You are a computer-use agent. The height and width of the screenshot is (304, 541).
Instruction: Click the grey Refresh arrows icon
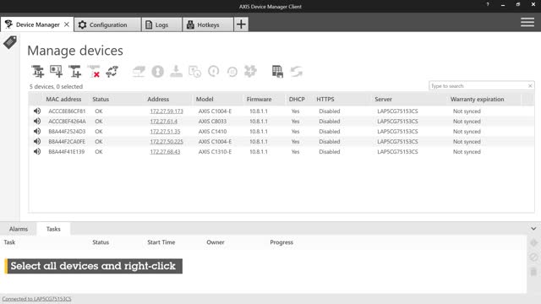click(297, 72)
